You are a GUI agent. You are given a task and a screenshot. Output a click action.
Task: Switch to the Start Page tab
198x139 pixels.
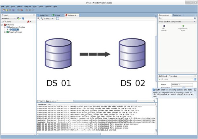[44, 15]
